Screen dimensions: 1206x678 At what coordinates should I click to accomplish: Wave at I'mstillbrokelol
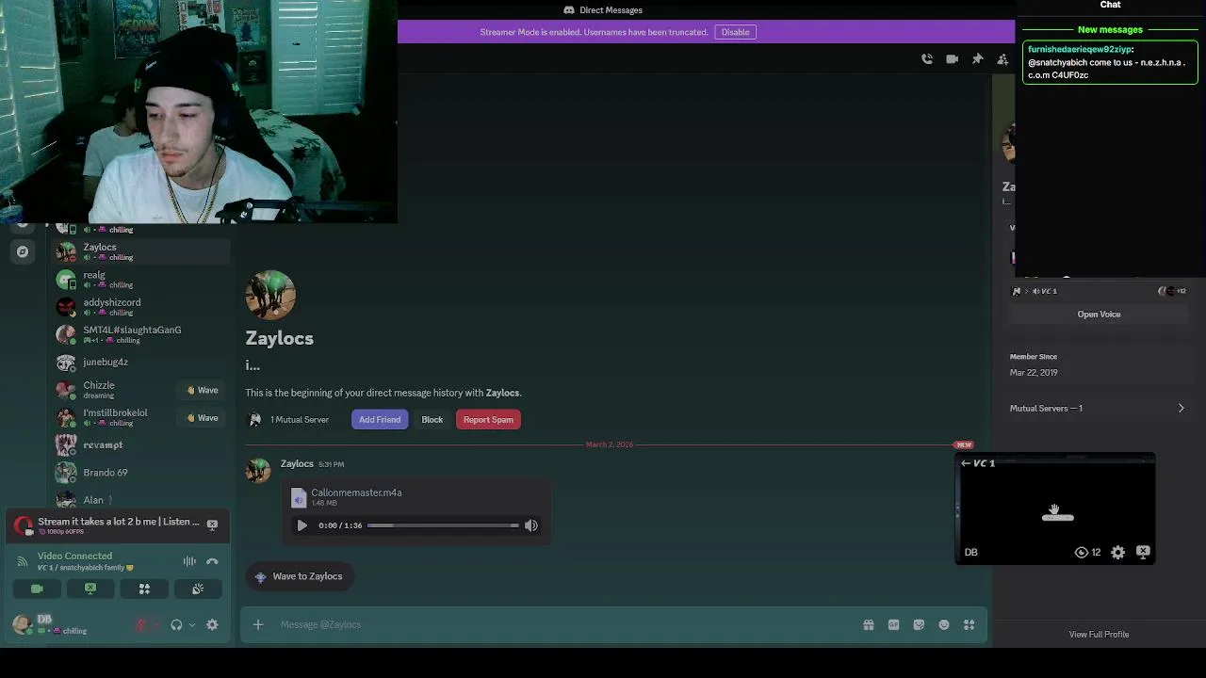[202, 418]
